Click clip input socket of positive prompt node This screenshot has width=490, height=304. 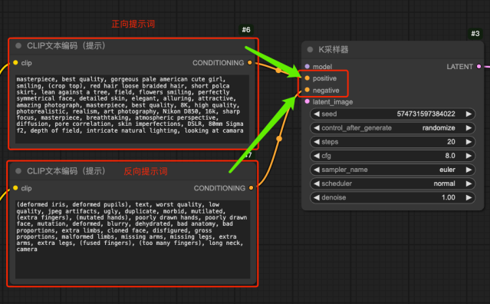(x=15, y=62)
